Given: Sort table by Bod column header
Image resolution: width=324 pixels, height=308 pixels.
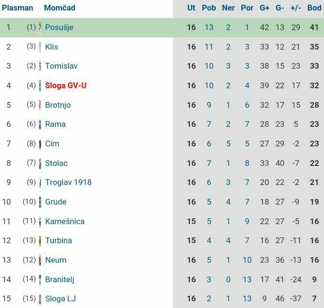Looking at the screenshot, I should click(x=314, y=8).
